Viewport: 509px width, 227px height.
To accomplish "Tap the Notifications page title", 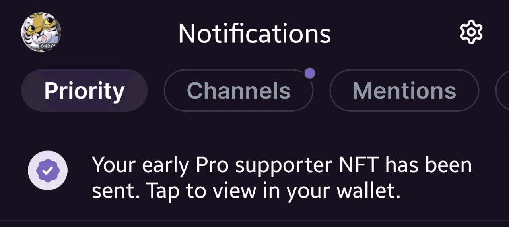I will click(254, 34).
